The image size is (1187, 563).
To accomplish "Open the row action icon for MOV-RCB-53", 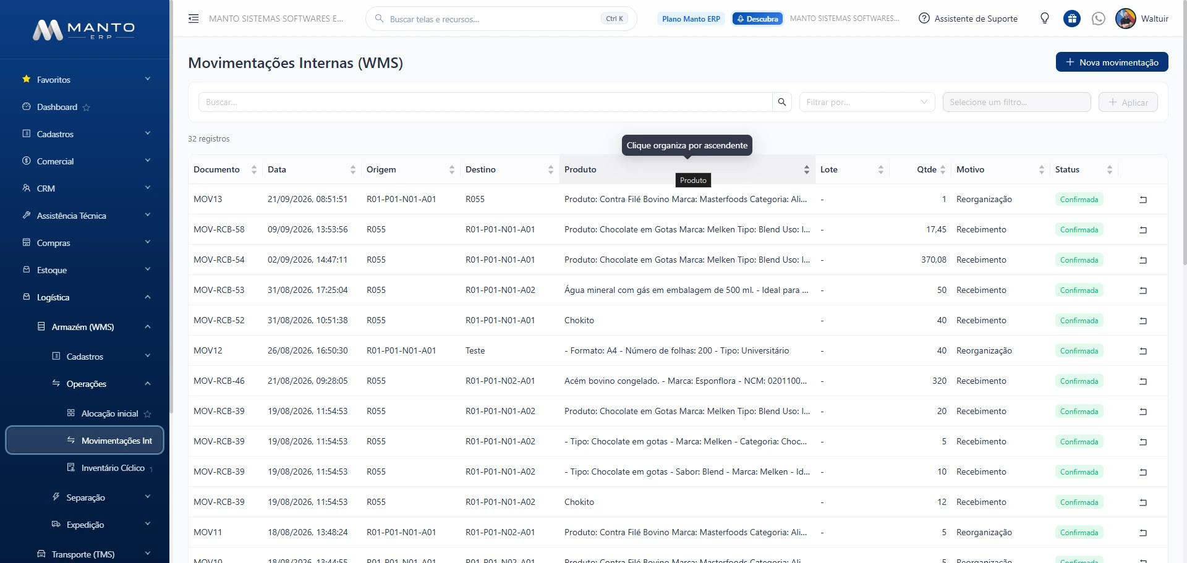I will (1143, 290).
